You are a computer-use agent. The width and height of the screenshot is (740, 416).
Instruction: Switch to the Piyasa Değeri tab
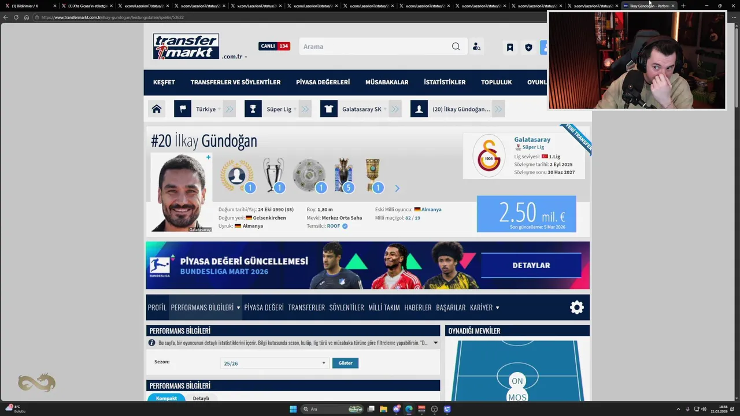(264, 307)
